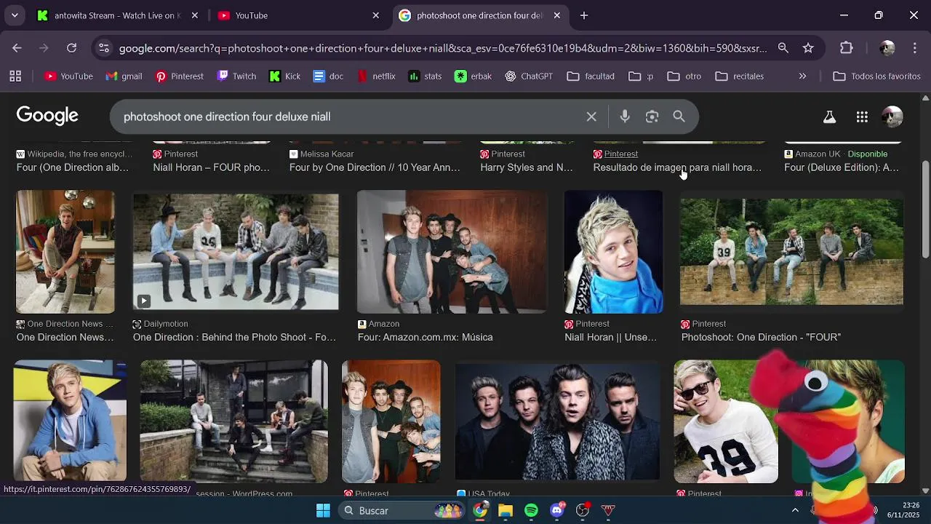Open Chrome three-dot menu

click(914, 48)
